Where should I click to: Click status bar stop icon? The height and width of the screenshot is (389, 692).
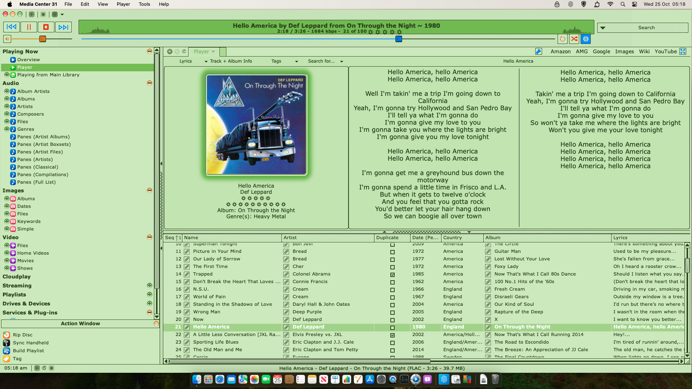click(x=52, y=368)
